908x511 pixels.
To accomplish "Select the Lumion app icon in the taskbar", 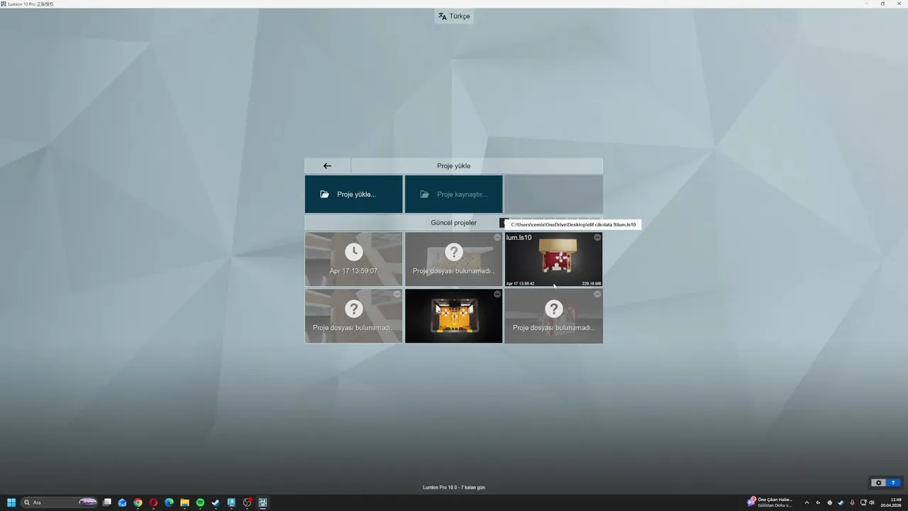I will tap(262, 502).
